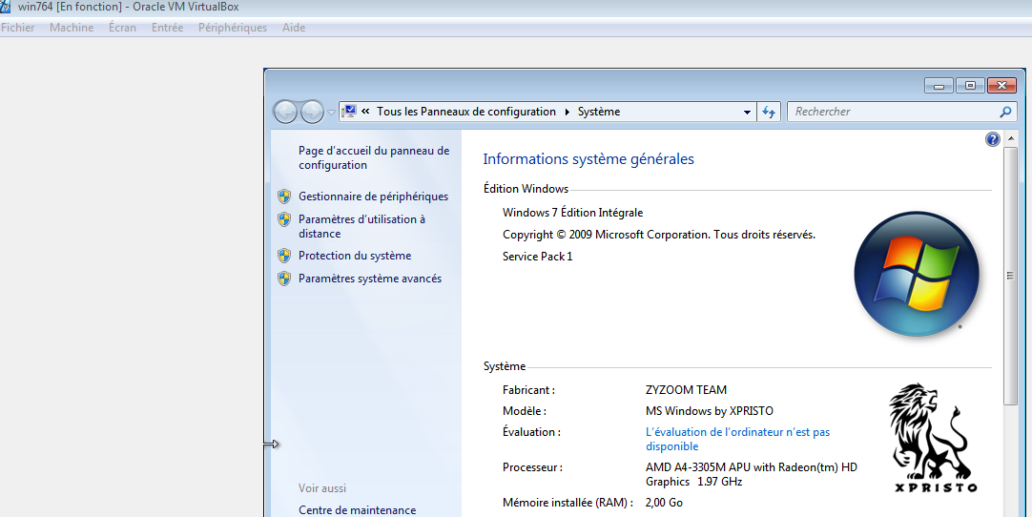Expand the arrow before Système breadcrumb

568,112
